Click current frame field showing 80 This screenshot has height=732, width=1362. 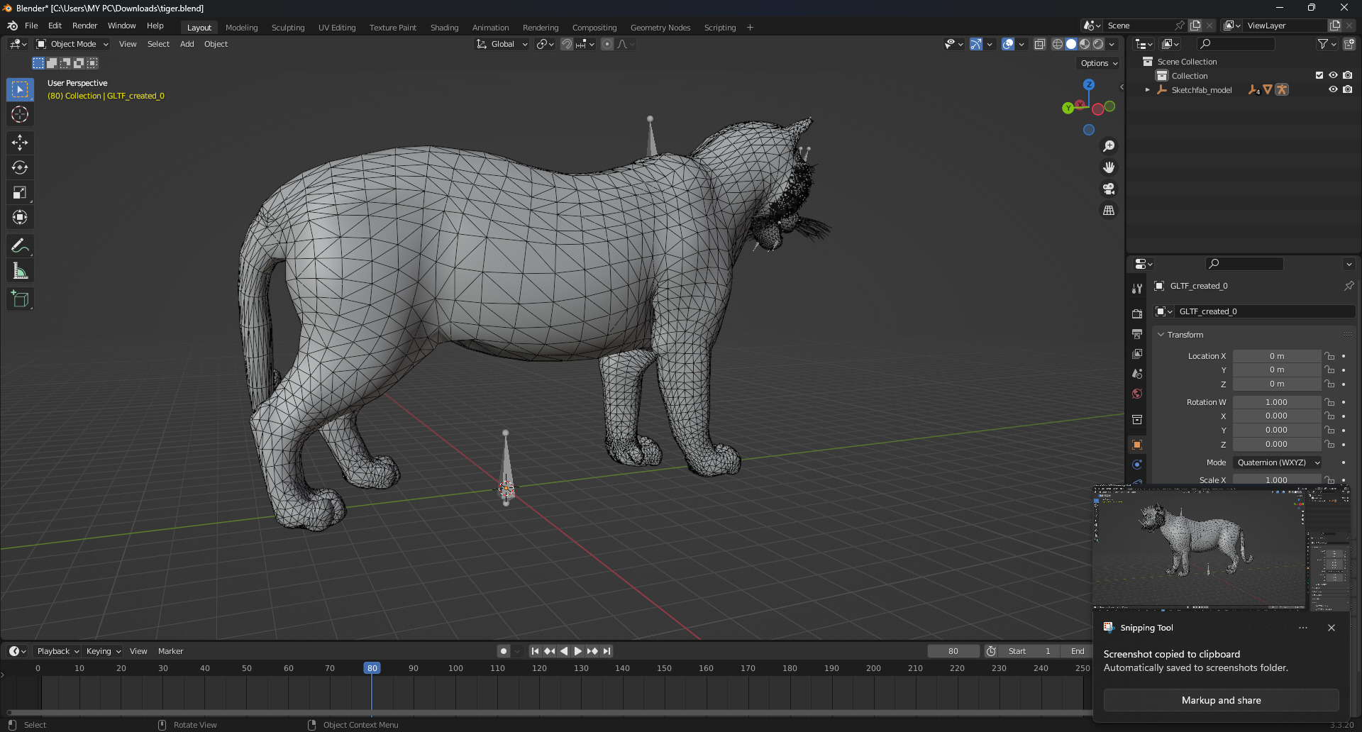[x=953, y=651]
